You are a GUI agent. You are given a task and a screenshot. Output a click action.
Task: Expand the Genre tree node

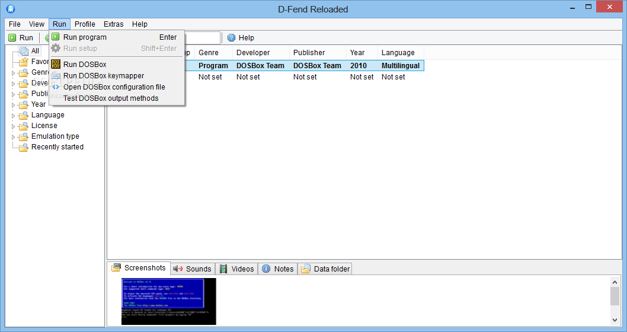(x=13, y=73)
